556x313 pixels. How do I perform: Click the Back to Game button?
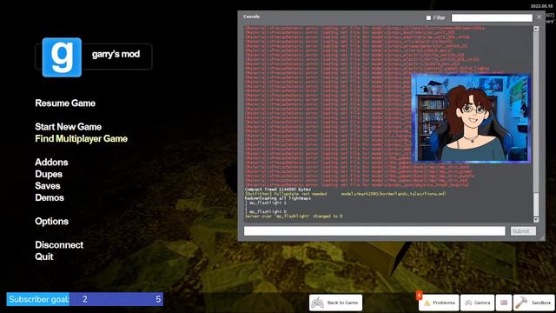click(x=336, y=303)
